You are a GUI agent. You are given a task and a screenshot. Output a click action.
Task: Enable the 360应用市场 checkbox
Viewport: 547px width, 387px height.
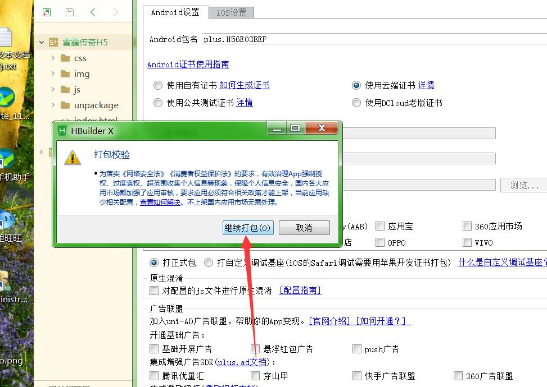pos(467,226)
